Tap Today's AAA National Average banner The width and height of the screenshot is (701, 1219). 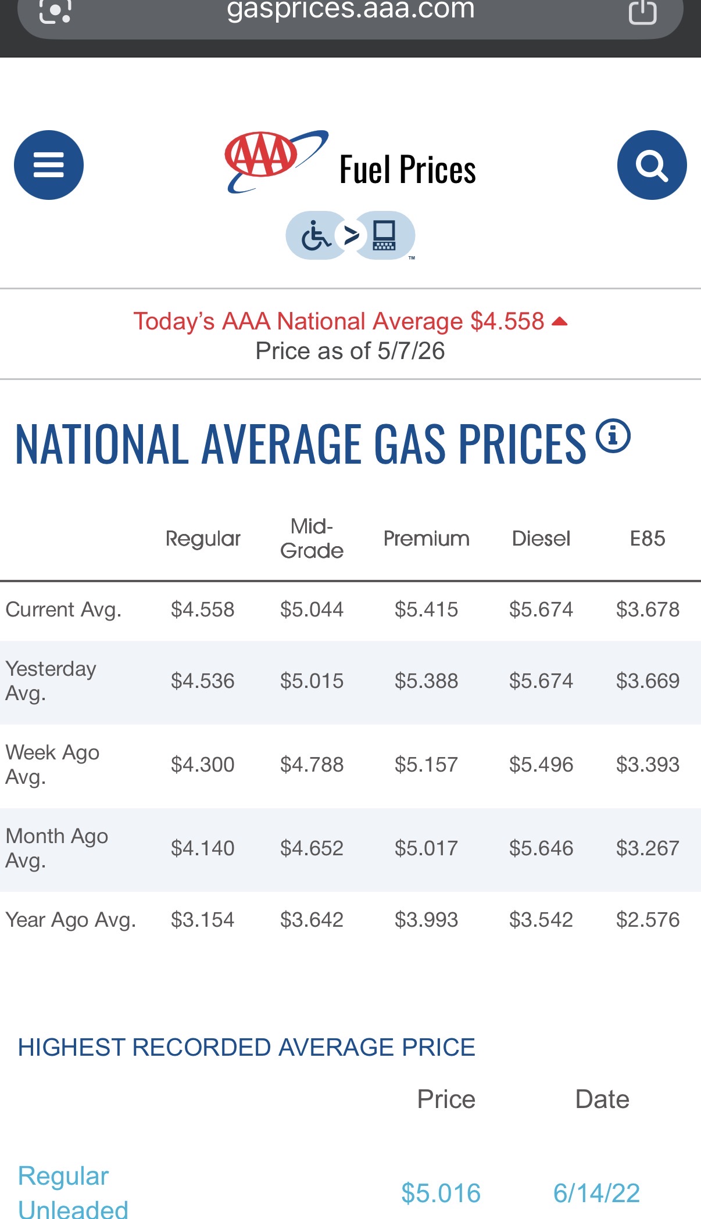[339, 321]
